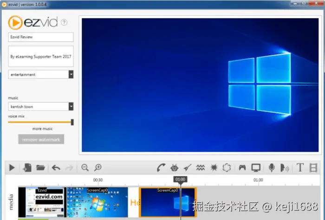Select the Ezvid intro clip thumbnail
The width and height of the screenshot is (325, 220).
42,202
